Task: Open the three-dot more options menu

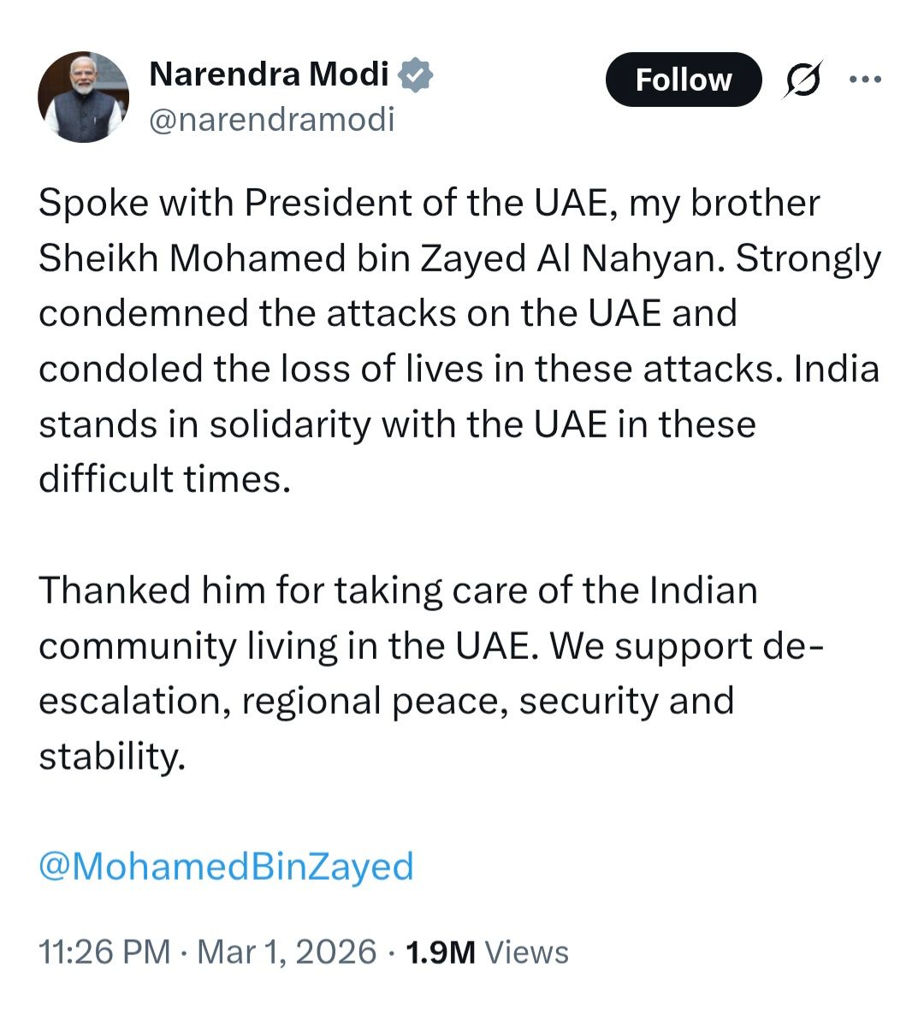Action: click(864, 80)
